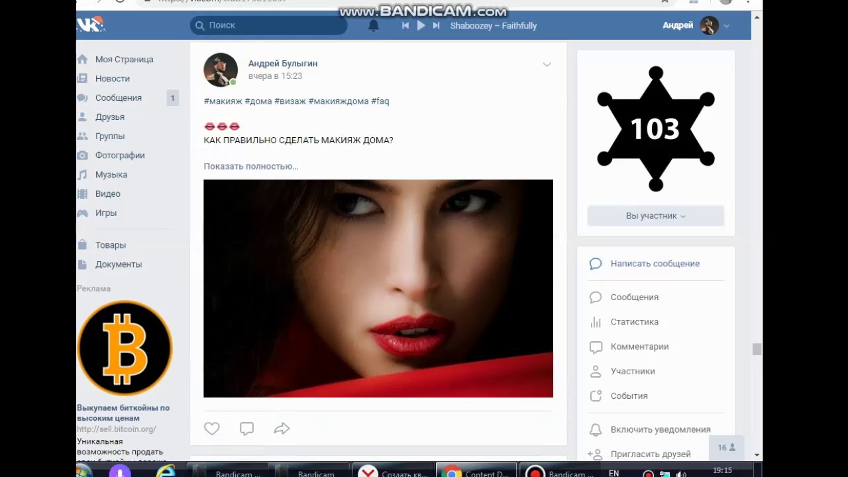Expand the Андрей account menu
Image resolution: width=848 pixels, height=477 pixels.
click(727, 26)
